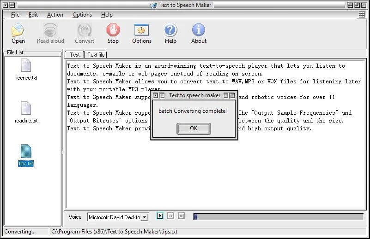
Task: Open the Action menu
Action: click(55, 15)
